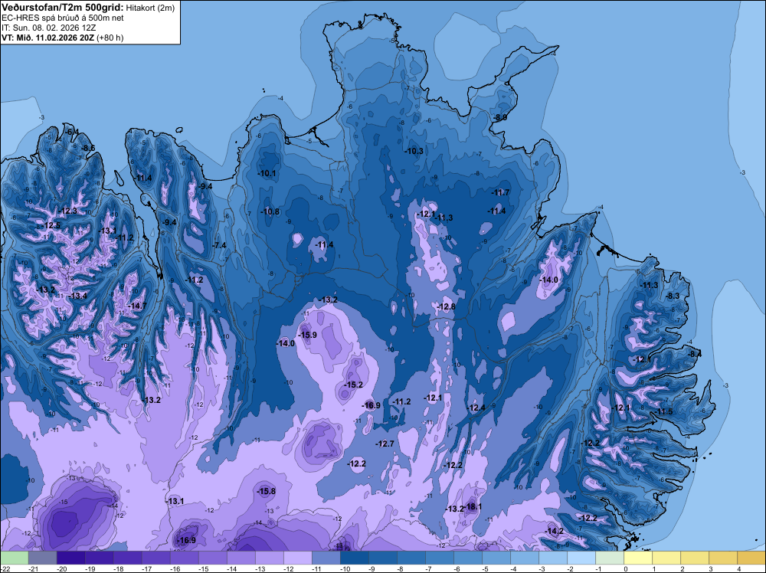Click the 'Veðurstofan/T2m 500grid:' title text
This screenshot has width=766, height=573.
click(x=62, y=7)
